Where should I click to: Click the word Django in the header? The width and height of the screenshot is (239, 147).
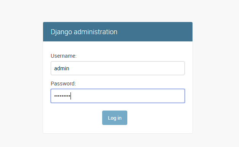coord(61,32)
